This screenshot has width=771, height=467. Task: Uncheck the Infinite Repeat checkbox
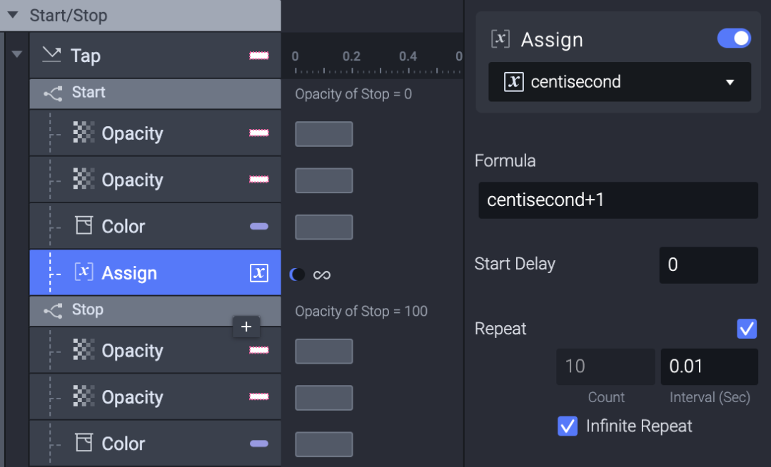[x=568, y=426]
